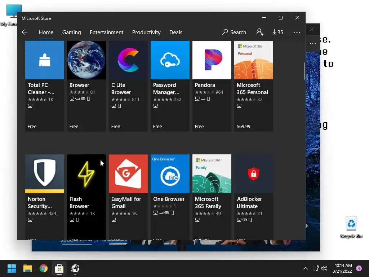Click the $69.99 price label
369x277 pixels.
point(244,127)
